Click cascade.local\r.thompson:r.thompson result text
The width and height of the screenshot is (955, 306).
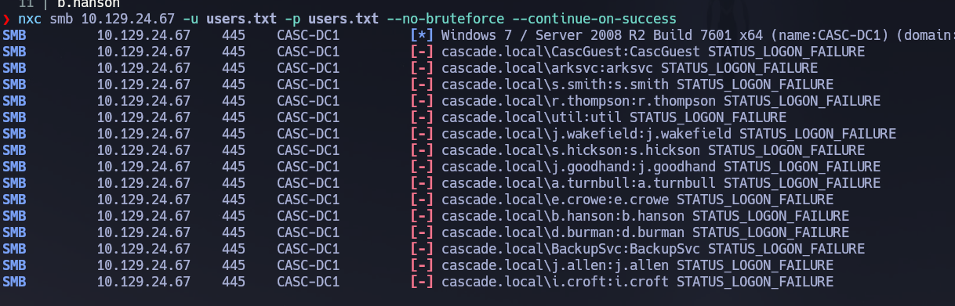(579, 101)
